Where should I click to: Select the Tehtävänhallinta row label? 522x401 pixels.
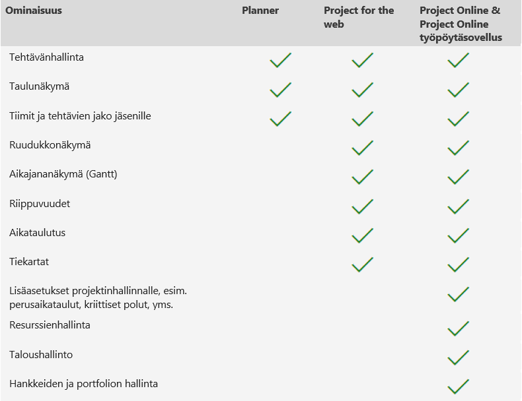(x=46, y=57)
